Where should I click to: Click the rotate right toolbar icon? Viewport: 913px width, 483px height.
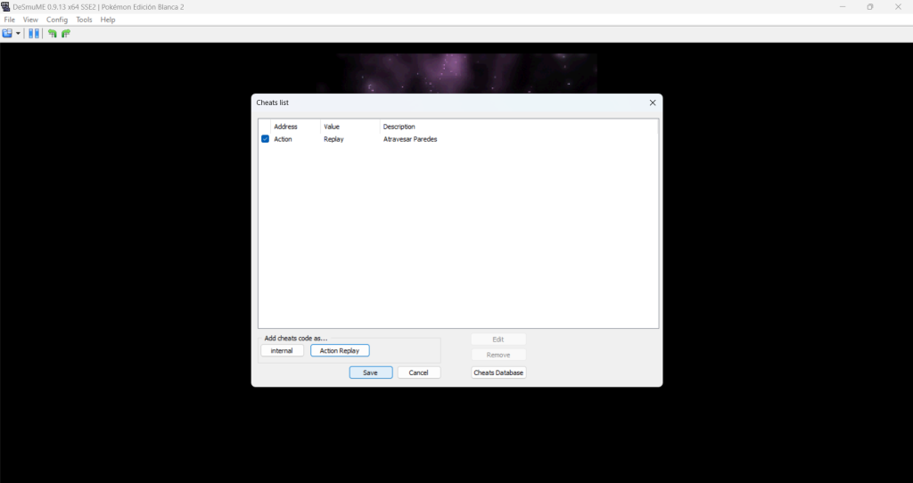[65, 33]
